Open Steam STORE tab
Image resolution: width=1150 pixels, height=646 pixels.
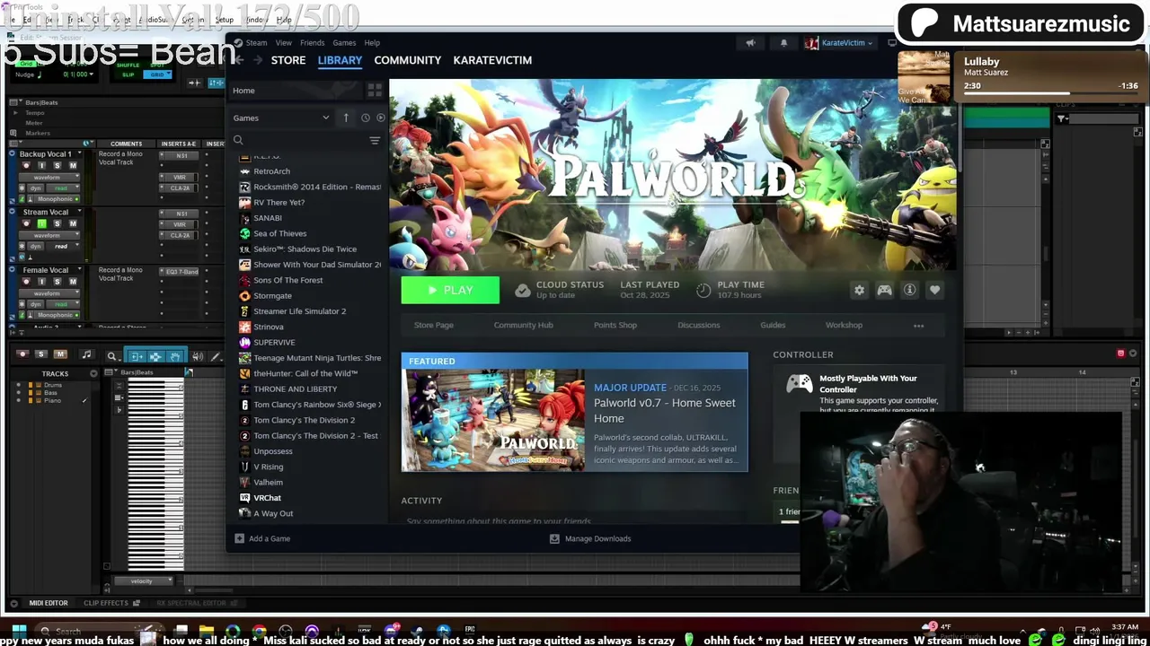pyautogui.click(x=288, y=60)
